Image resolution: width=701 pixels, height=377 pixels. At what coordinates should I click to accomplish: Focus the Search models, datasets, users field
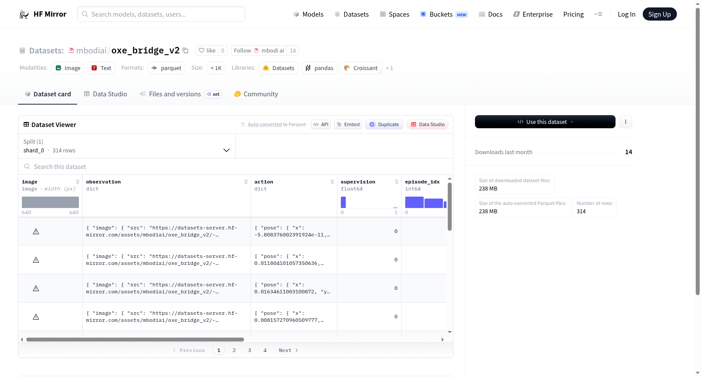pos(161,14)
